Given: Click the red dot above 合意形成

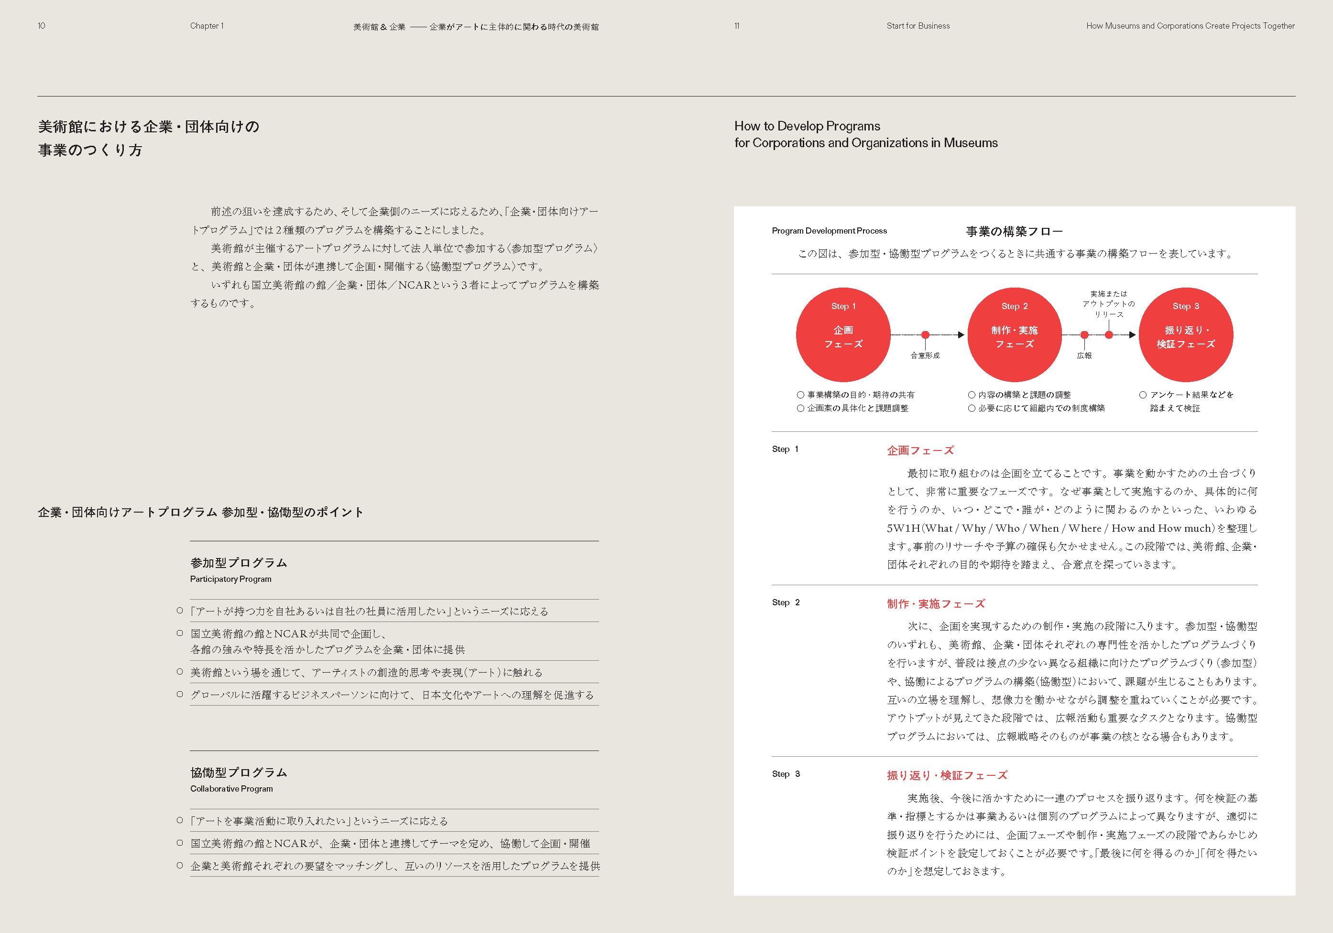Looking at the screenshot, I should coord(926,335).
